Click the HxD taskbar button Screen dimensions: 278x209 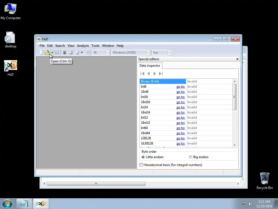(41, 204)
